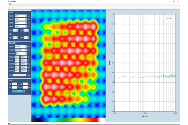Open the preamplifier mode dropdown in the first dB row
The image size is (188, 125).
click(x=17, y=57)
